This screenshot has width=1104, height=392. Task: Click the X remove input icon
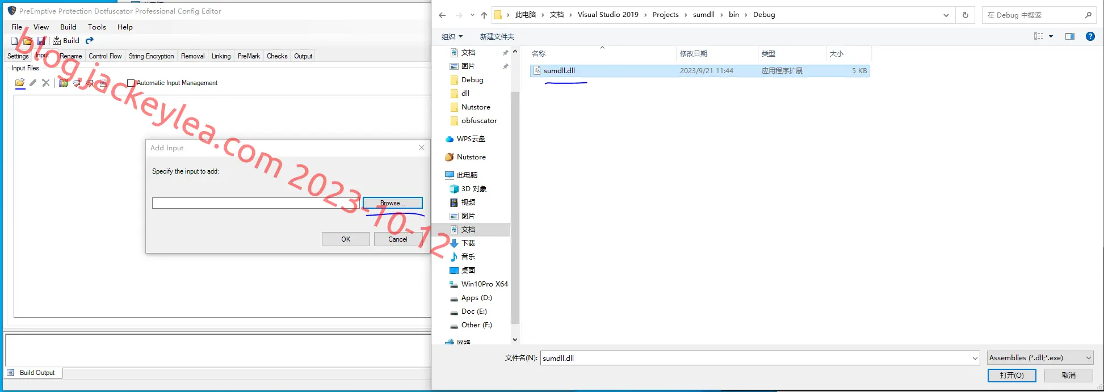(x=46, y=83)
